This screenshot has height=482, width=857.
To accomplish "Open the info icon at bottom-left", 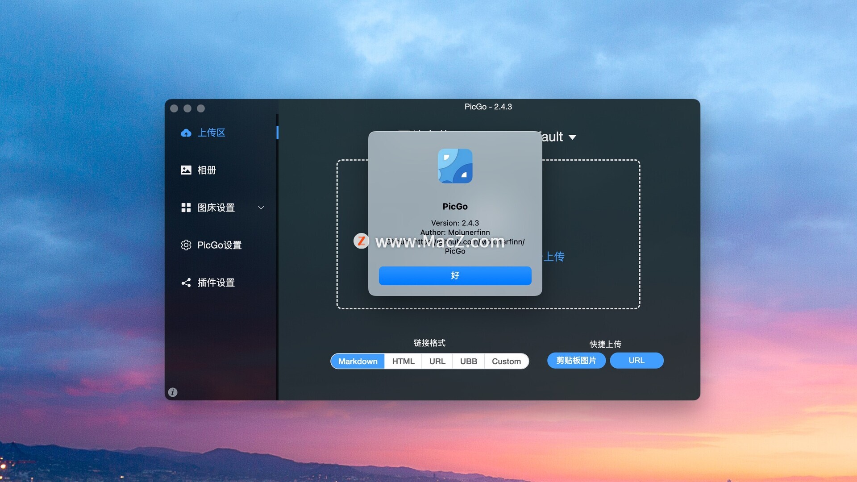I will tap(173, 392).
